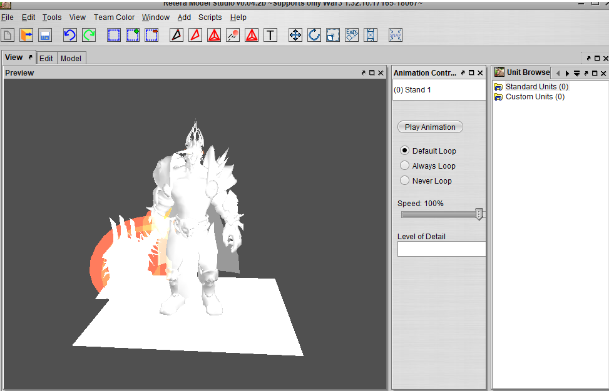Switch to the Edit tab
Screen dimensions: 609x391
(x=46, y=58)
